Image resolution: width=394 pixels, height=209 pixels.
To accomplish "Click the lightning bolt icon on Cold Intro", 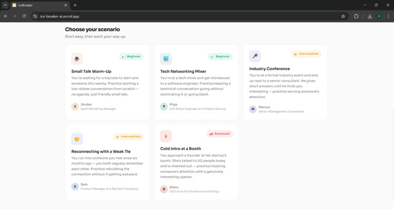I will pyautogui.click(x=166, y=136).
